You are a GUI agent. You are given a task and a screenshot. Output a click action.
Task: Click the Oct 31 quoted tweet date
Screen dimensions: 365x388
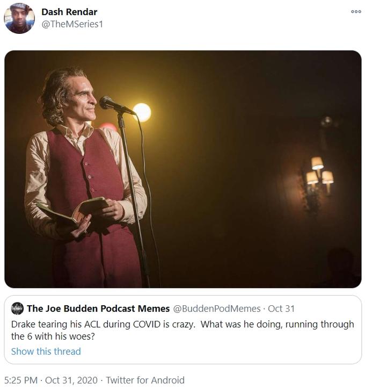(x=281, y=309)
